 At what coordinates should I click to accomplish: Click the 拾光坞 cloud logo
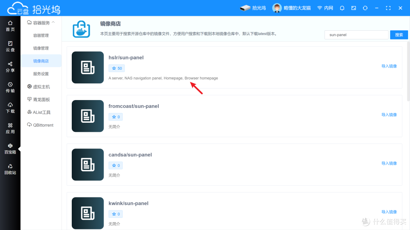(34, 9)
